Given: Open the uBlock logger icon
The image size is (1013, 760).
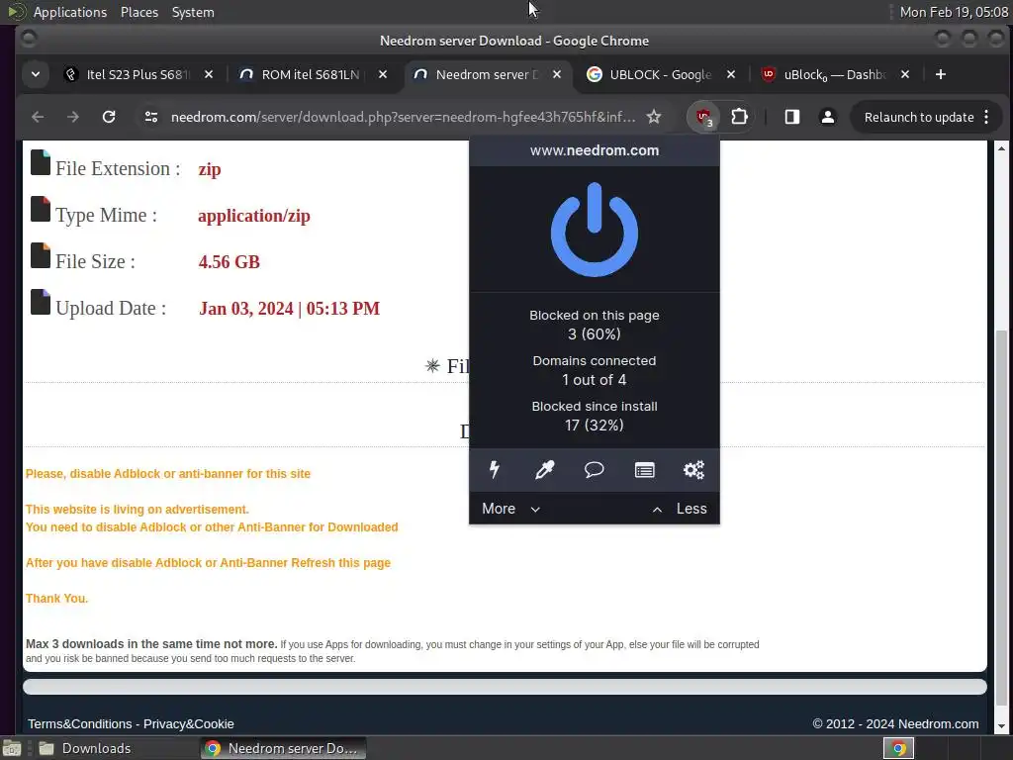Looking at the screenshot, I should click(x=644, y=470).
